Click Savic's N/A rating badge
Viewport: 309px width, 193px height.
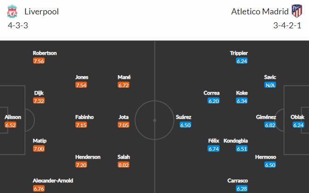pyautogui.click(x=270, y=85)
